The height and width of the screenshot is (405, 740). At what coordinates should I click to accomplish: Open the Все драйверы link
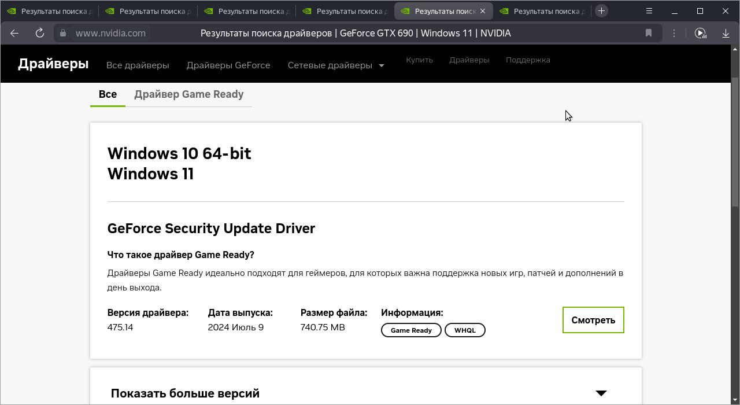138,65
